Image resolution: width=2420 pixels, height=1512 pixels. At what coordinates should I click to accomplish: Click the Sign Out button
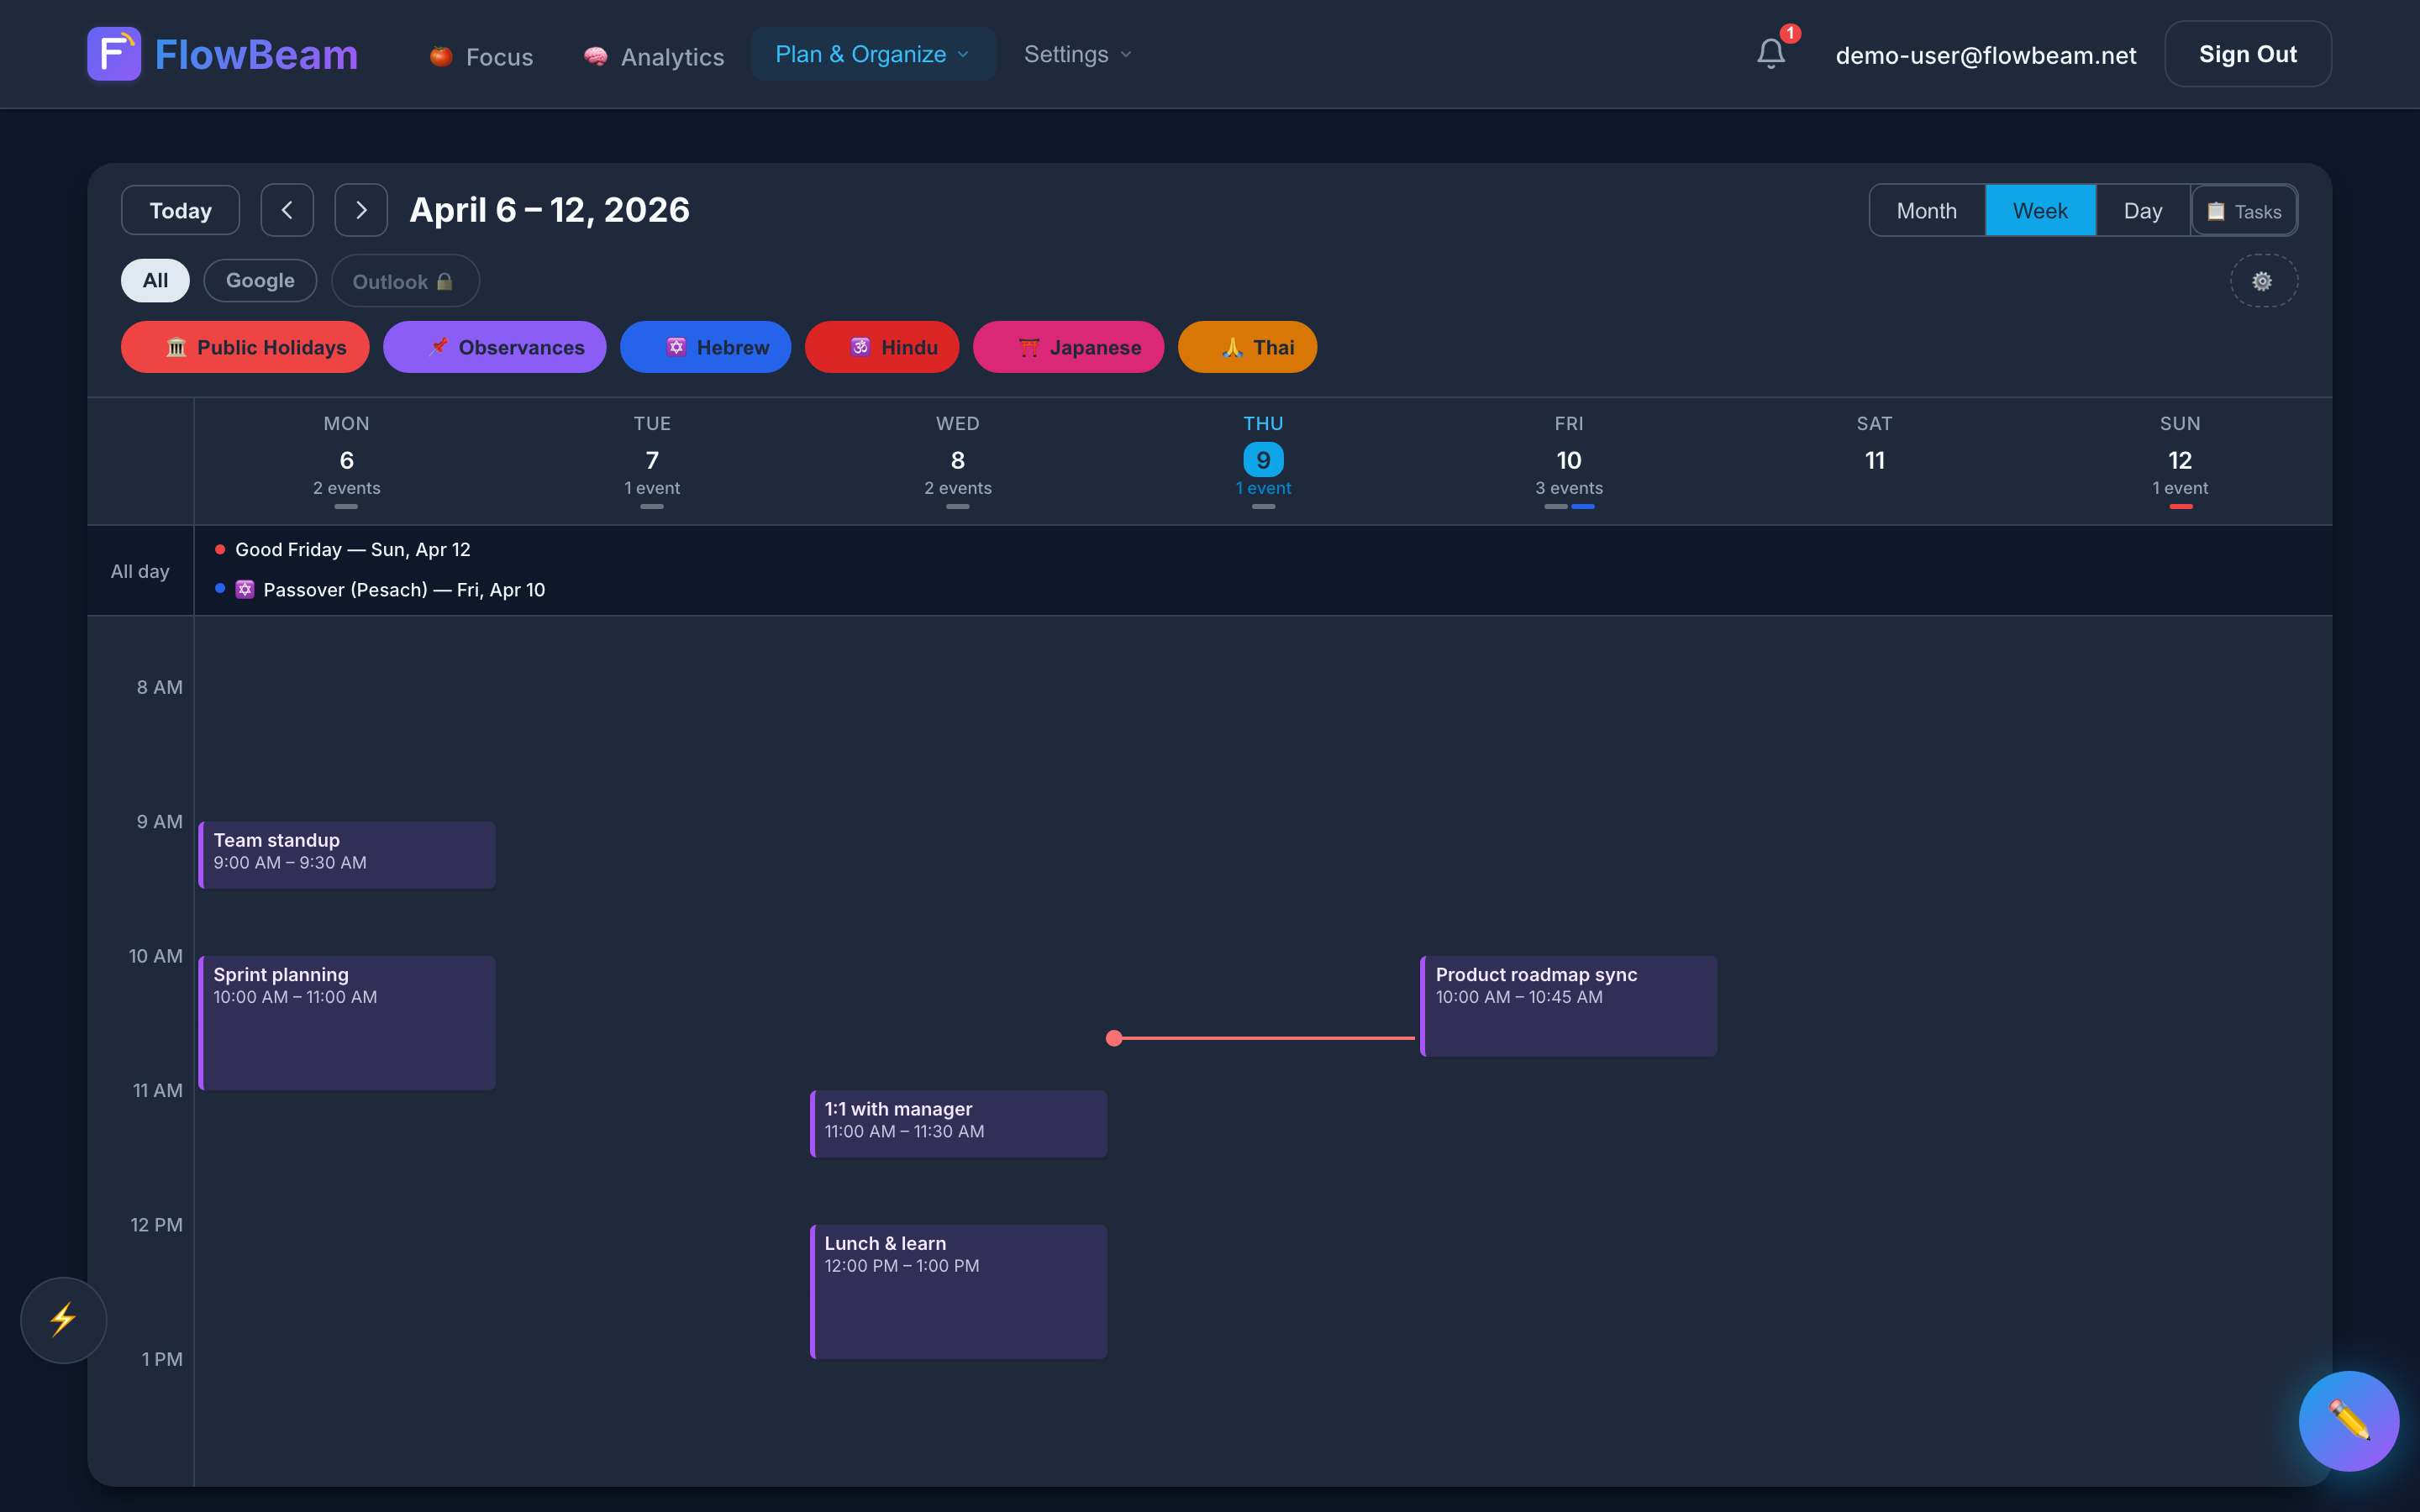click(x=2248, y=54)
